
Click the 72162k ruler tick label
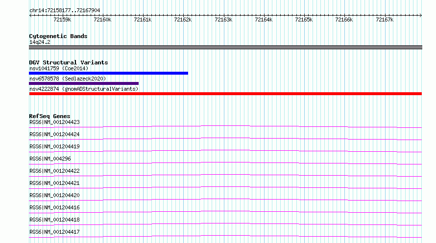(183, 20)
